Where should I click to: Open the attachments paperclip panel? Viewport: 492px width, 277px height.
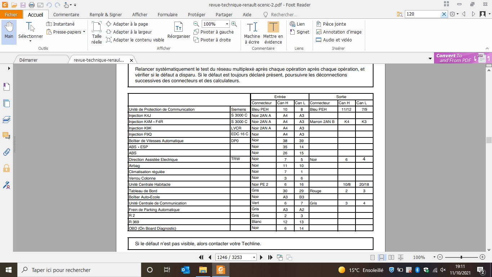click(x=6, y=152)
